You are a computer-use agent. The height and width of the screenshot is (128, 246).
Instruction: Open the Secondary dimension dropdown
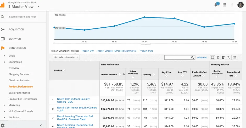[66, 57]
